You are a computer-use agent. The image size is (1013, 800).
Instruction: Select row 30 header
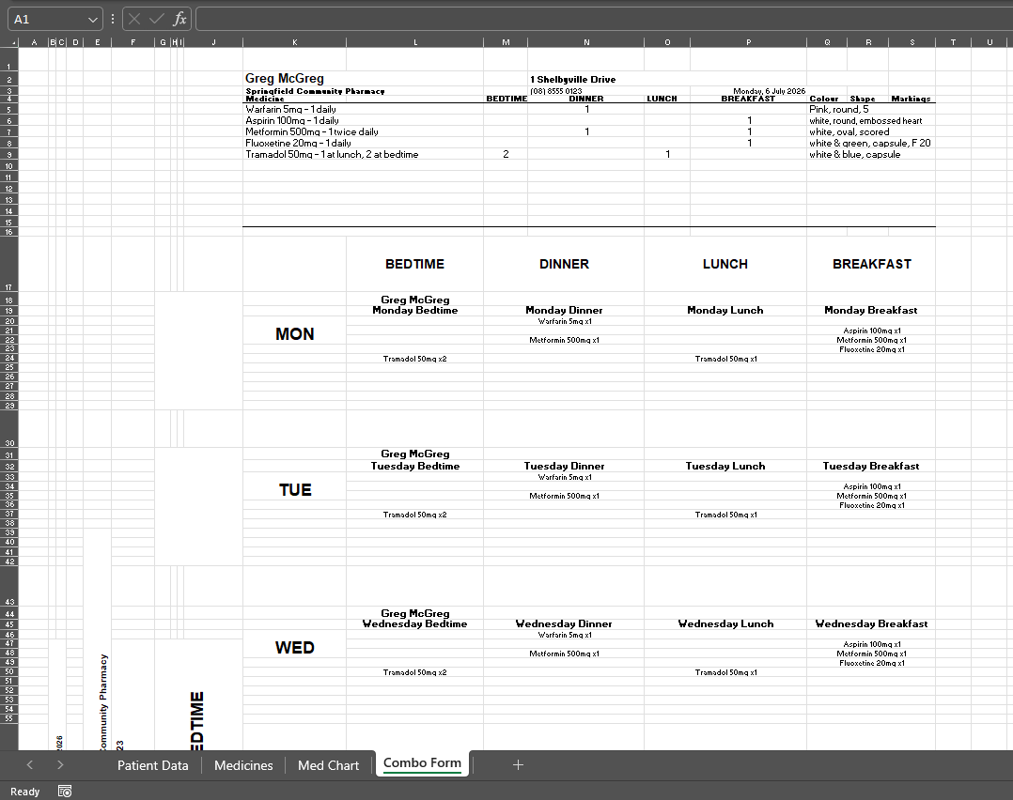pos(9,429)
